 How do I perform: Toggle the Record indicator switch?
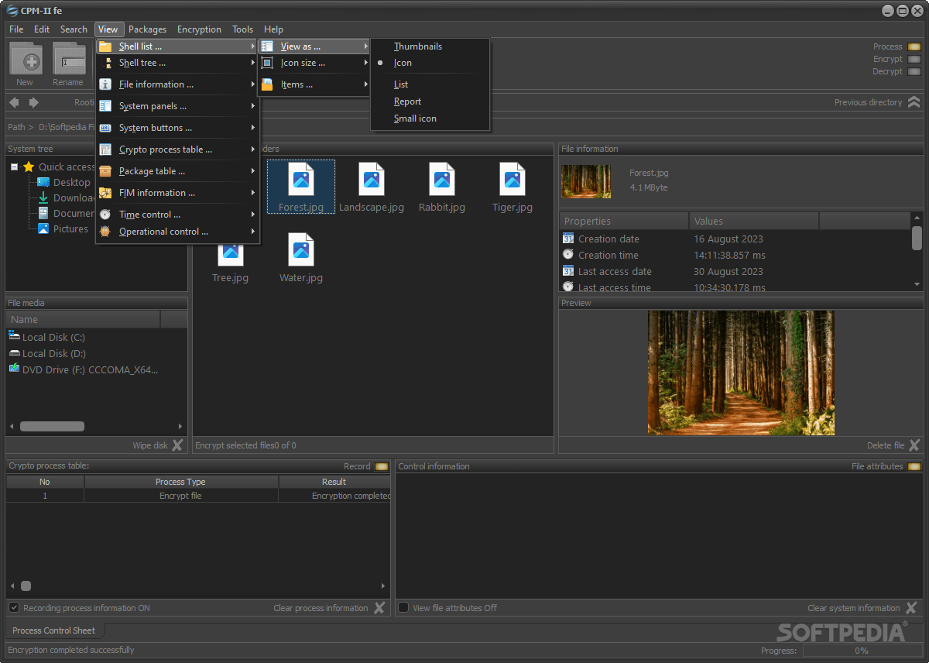pos(382,466)
